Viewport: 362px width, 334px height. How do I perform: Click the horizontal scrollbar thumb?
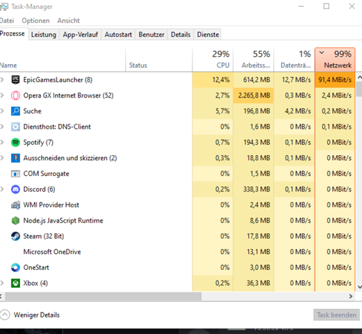[x=103, y=296]
